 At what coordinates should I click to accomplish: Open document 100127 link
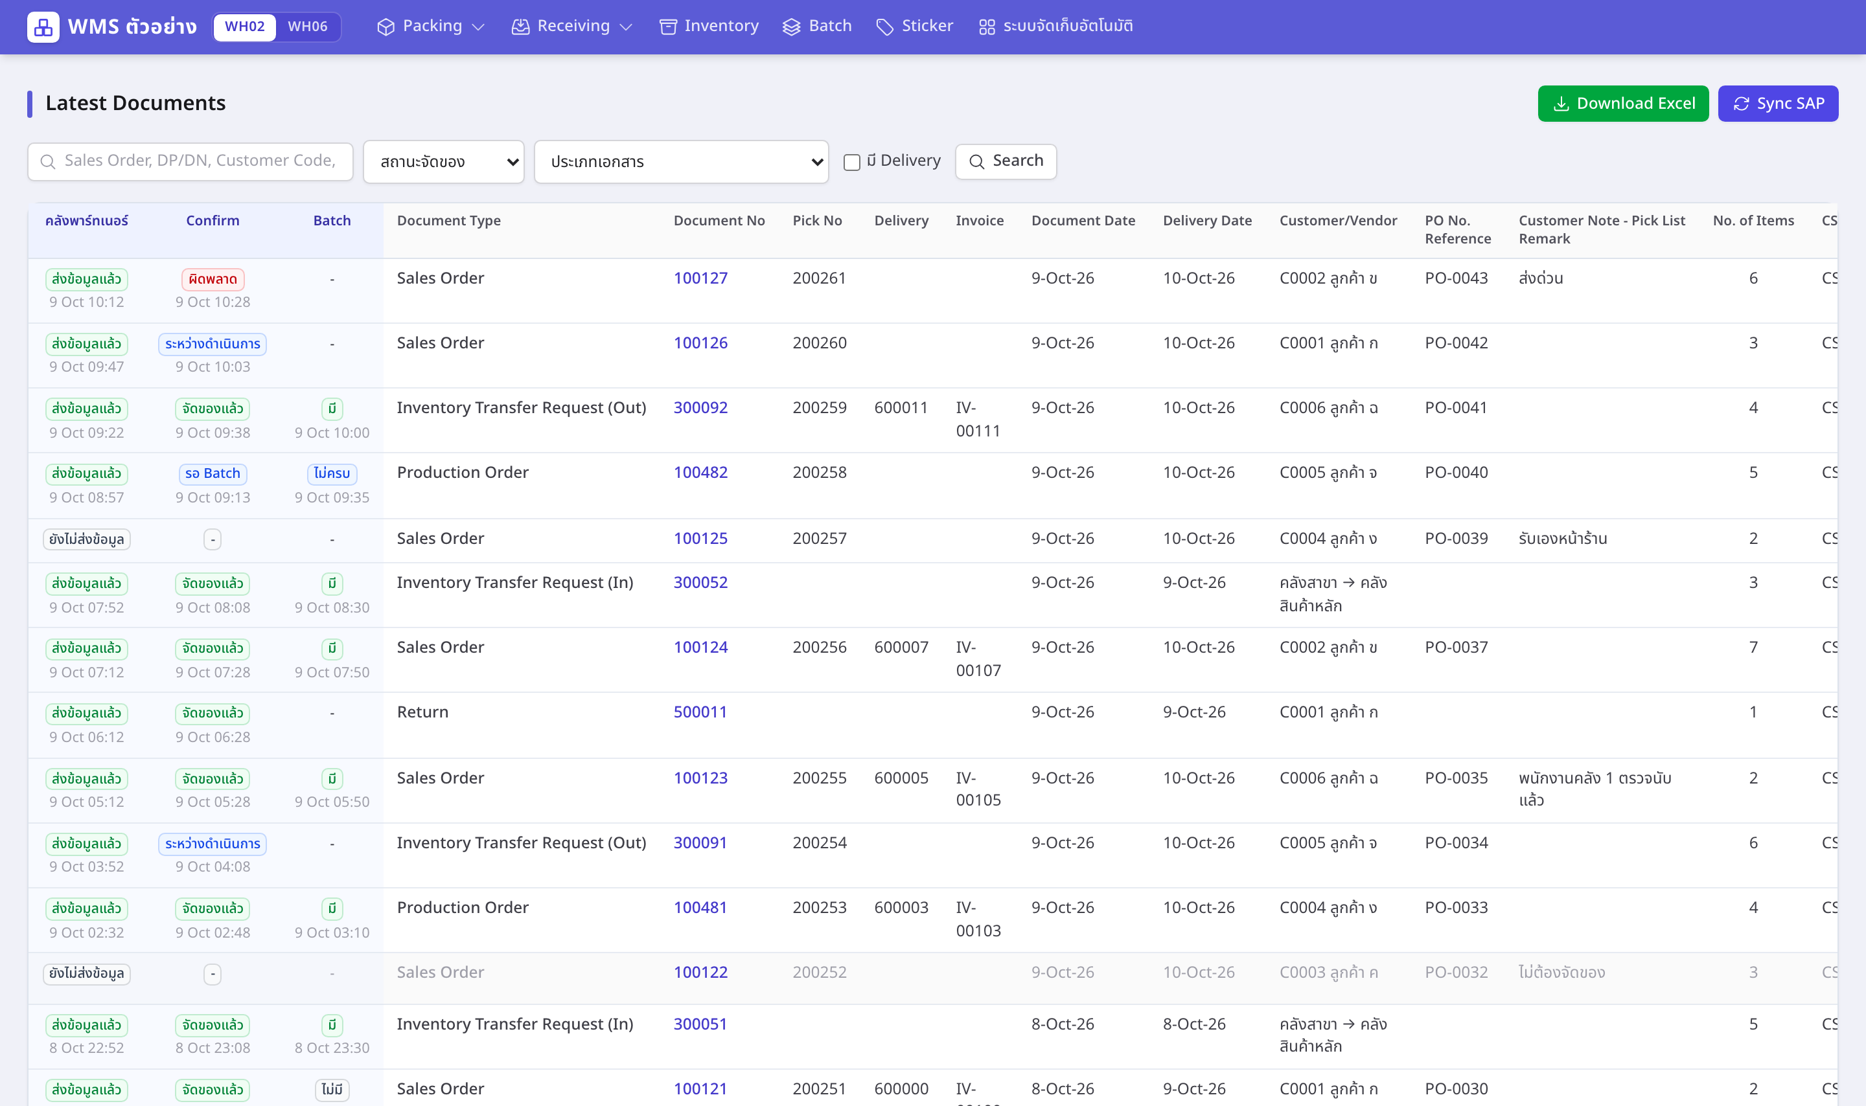click(x=700, y=278)
